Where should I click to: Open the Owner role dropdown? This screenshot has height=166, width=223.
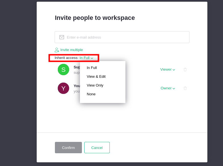coord(168,88)
